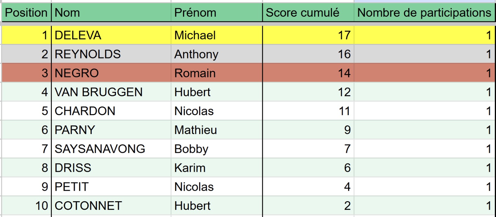Click the Nombre de participations header
496x217 pixels.
(x=424, y=13)
